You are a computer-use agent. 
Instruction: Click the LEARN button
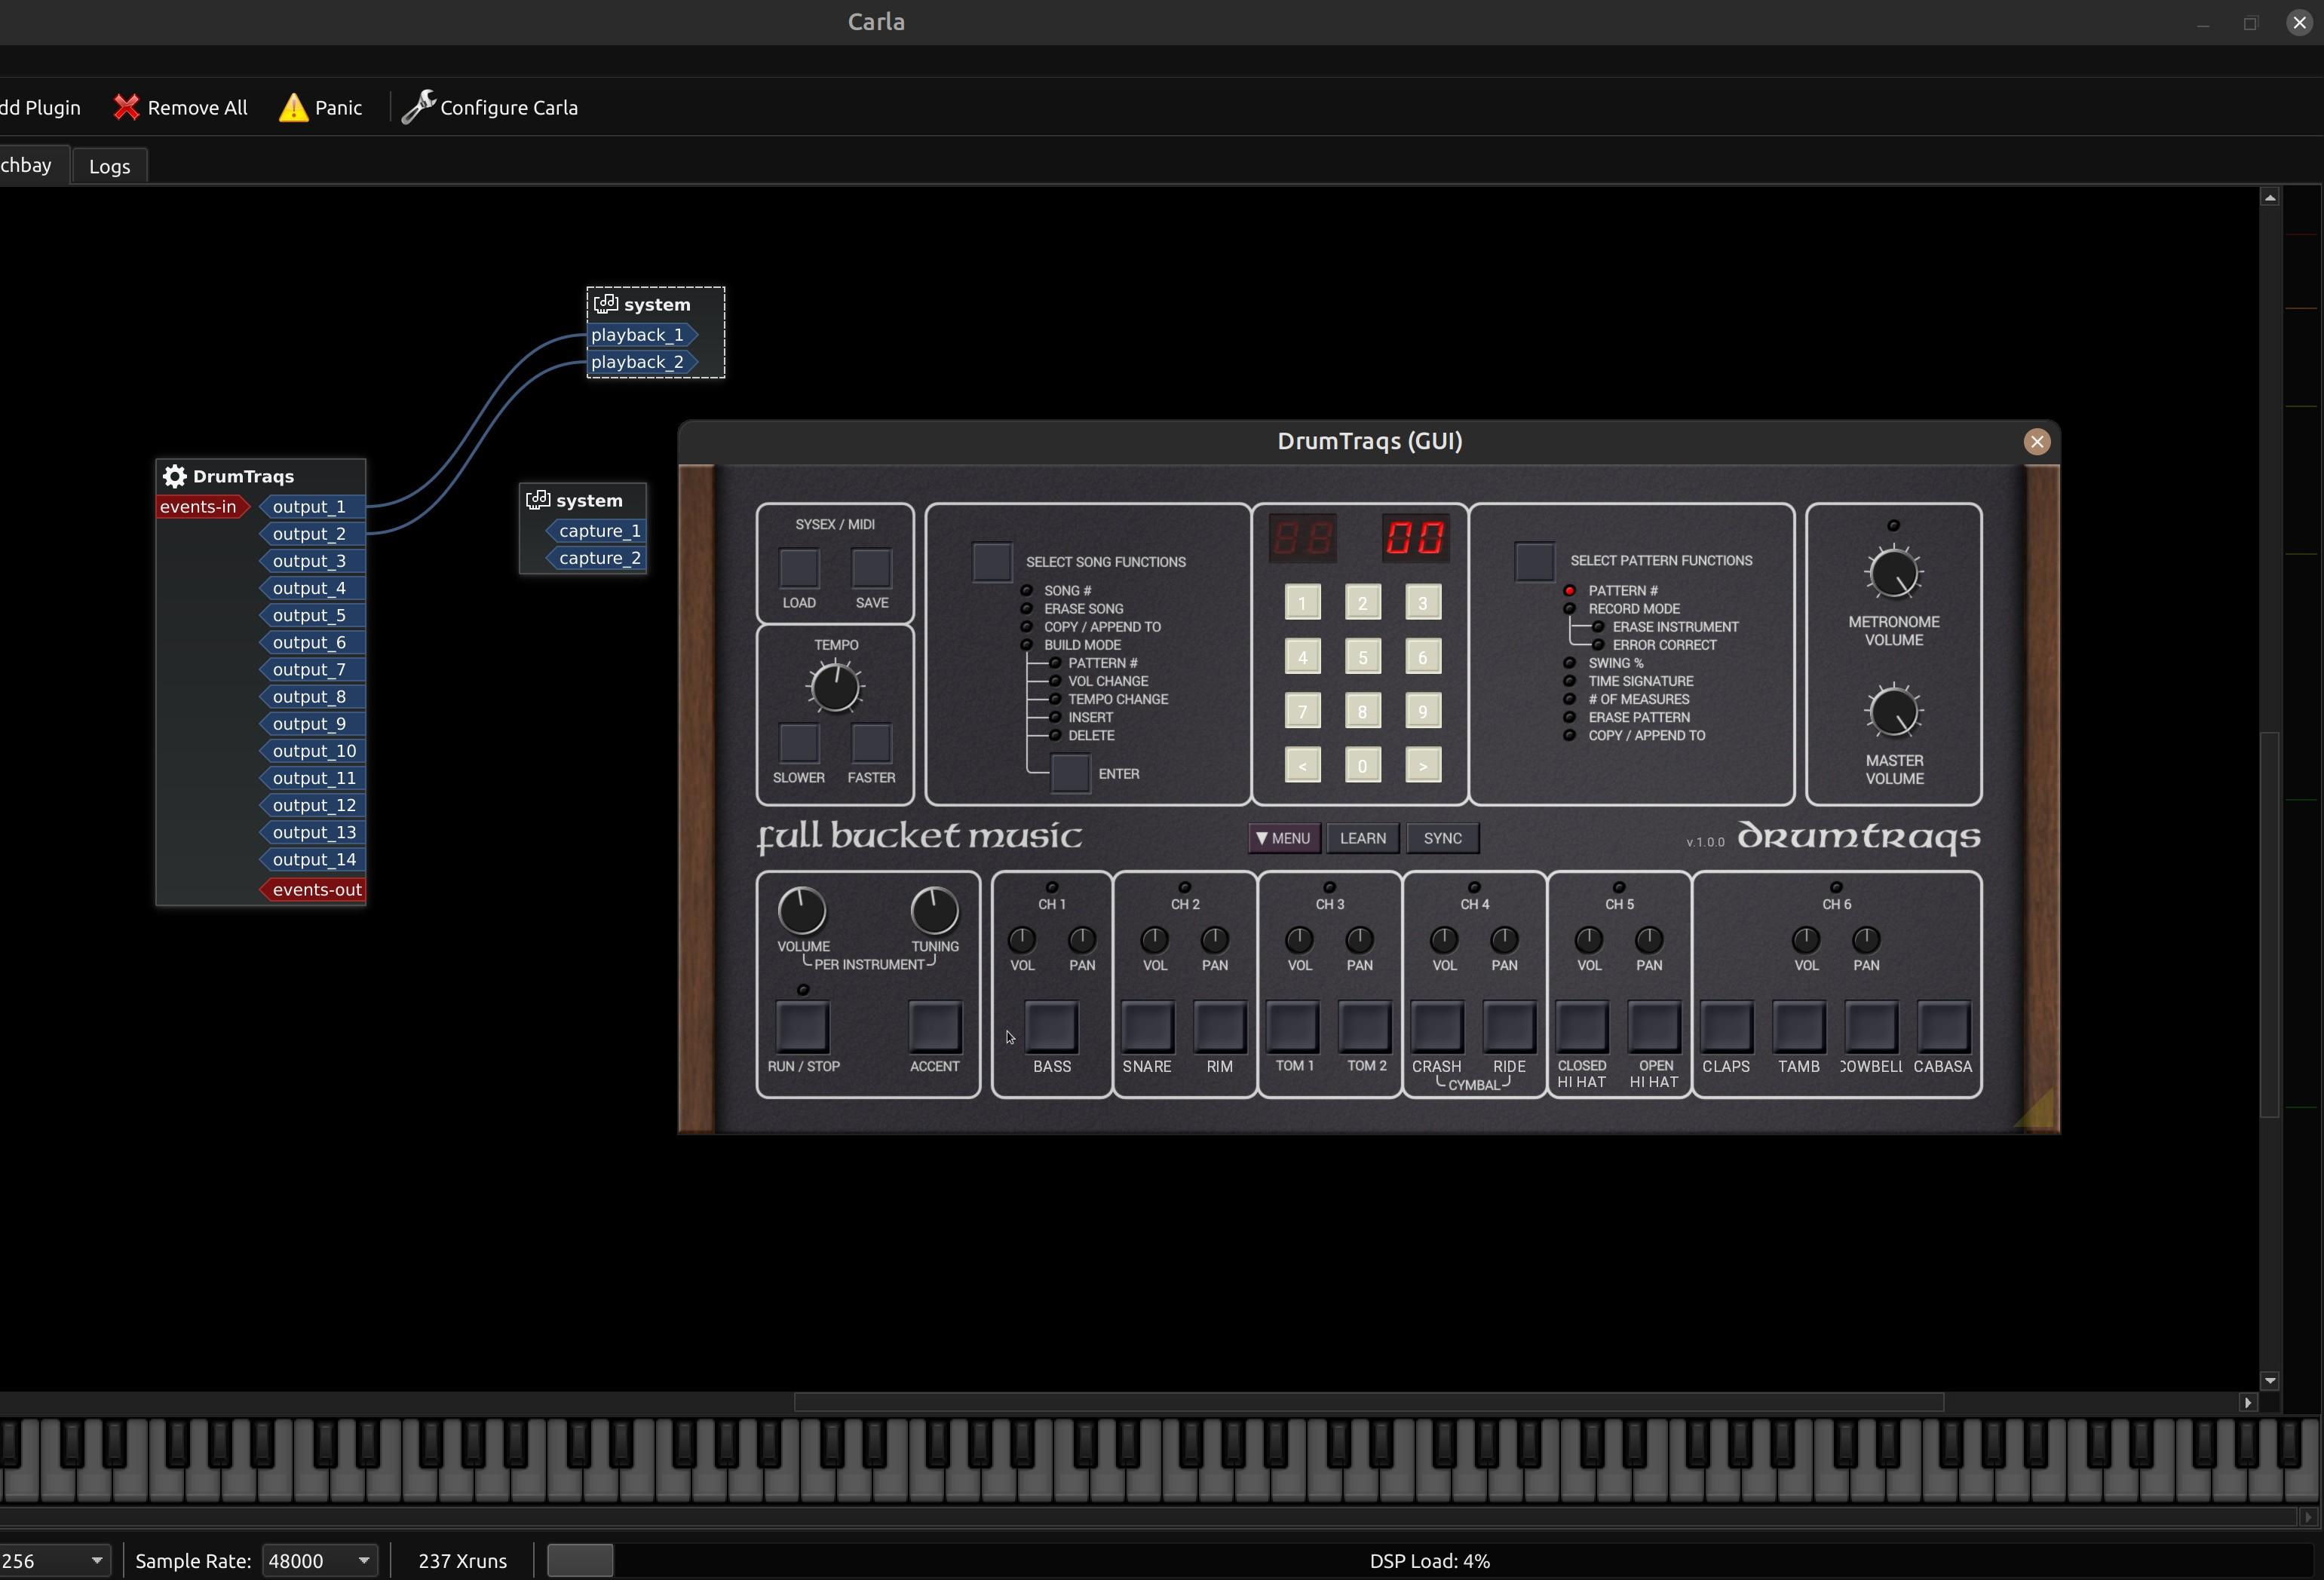pyautogui.click(x=1363, y=838)
